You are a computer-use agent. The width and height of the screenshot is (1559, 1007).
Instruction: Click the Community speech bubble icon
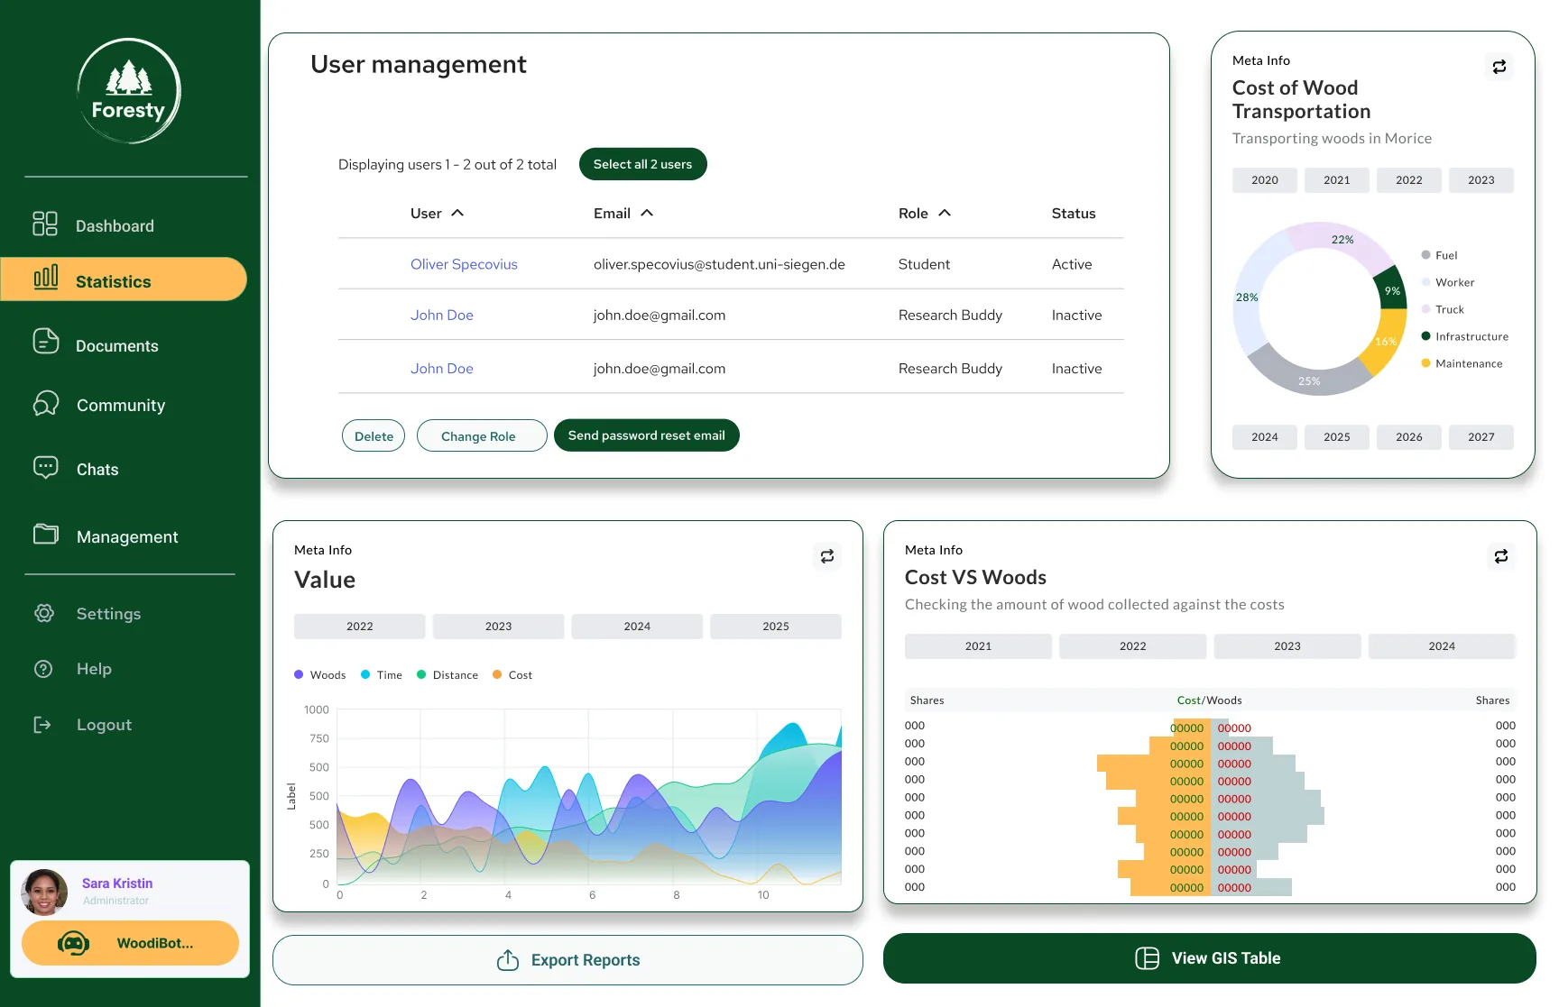(x=45, y=403)
